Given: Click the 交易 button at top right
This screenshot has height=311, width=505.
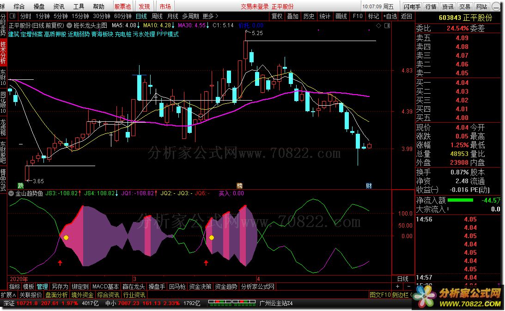Looking at the screenshot, I should point(465,6).
